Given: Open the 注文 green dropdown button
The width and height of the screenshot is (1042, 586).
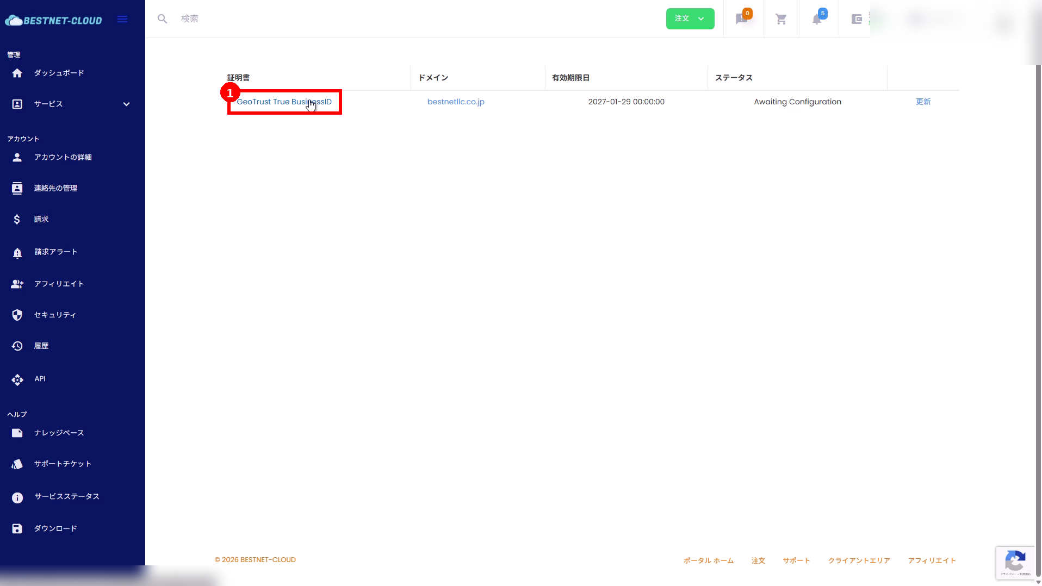Looking at the screenshot, I should tap(690, 18).
